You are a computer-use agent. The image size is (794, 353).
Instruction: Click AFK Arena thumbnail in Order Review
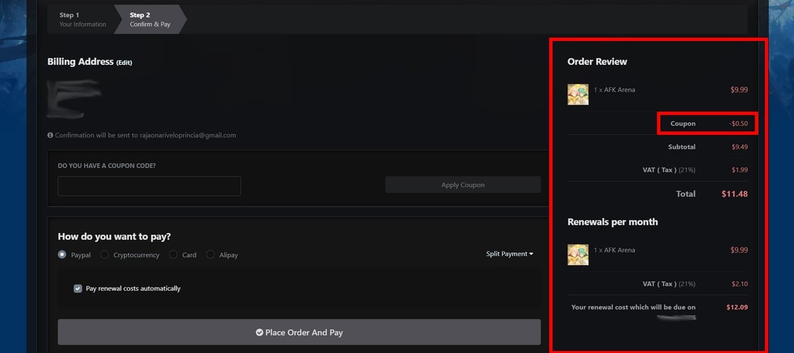[578, 94]
